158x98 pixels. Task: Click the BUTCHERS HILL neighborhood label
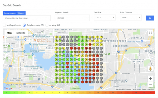[x=65, y=30]
